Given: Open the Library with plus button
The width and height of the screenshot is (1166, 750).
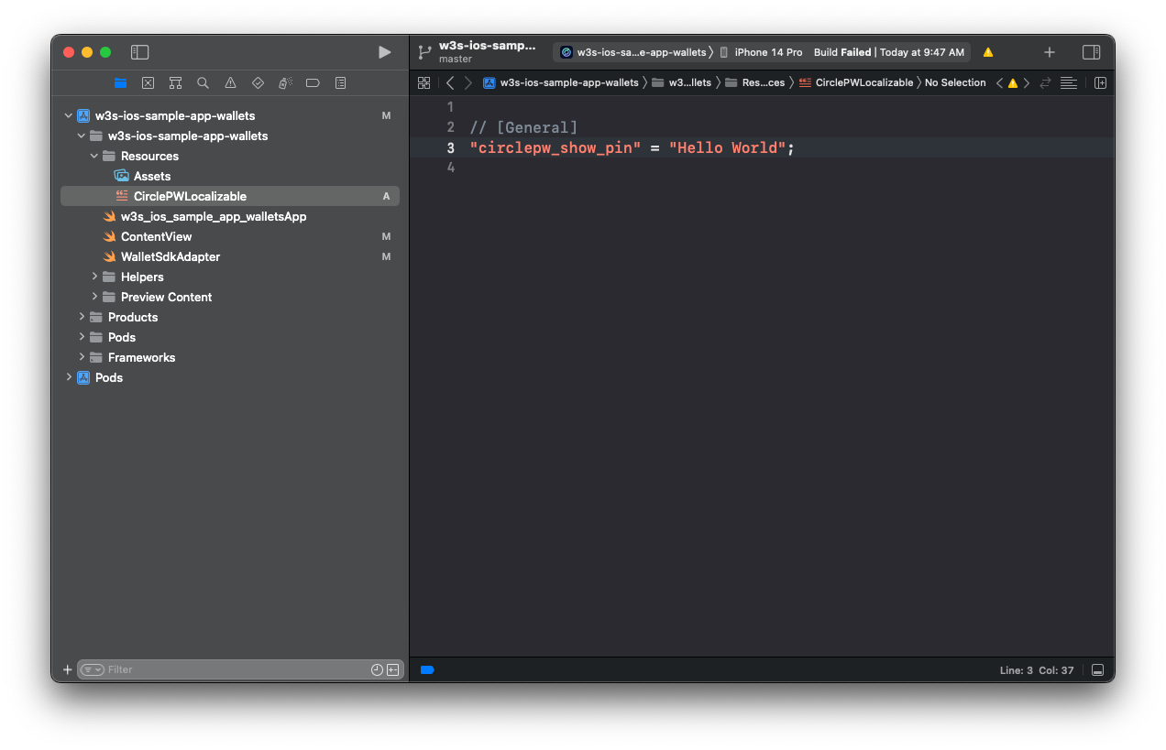Looking at the screenshot, I should [1050, 52].
